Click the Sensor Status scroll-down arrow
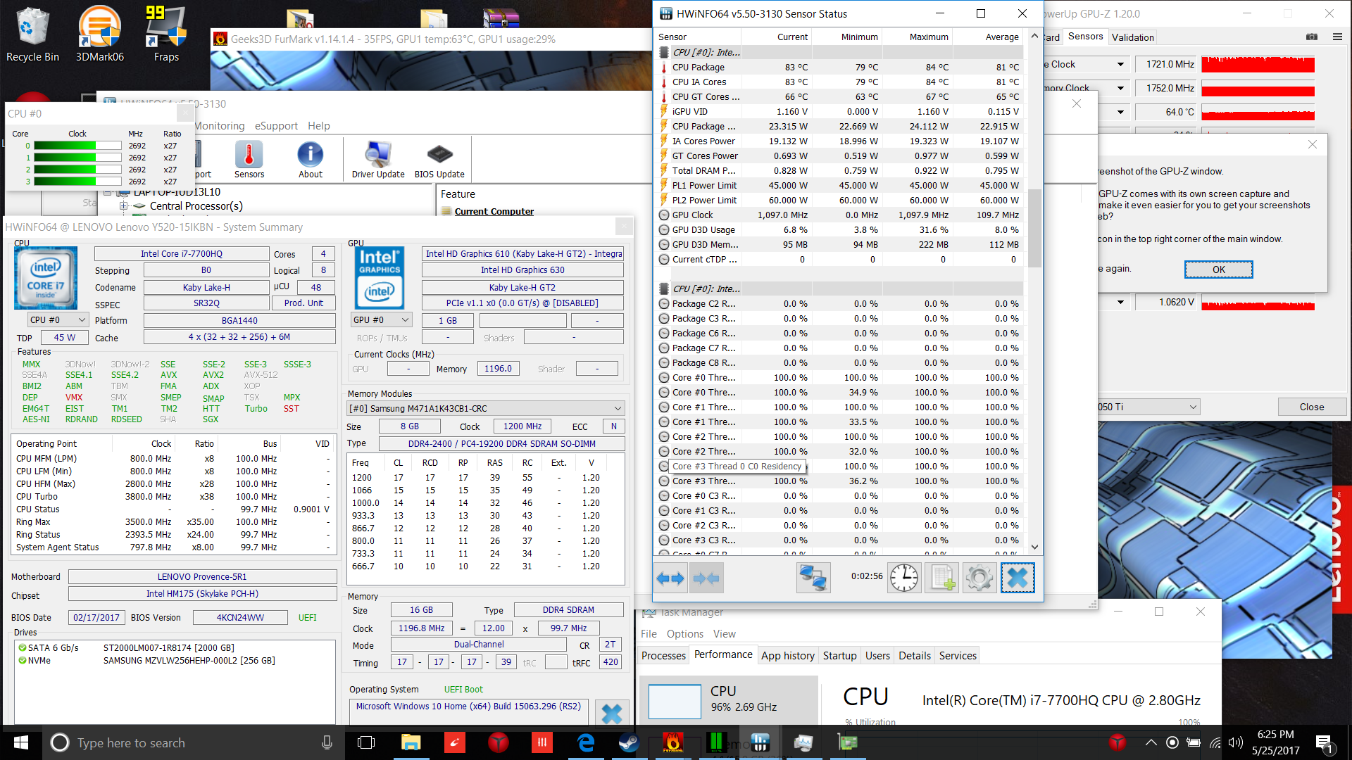 click(x=1034, y=547)
